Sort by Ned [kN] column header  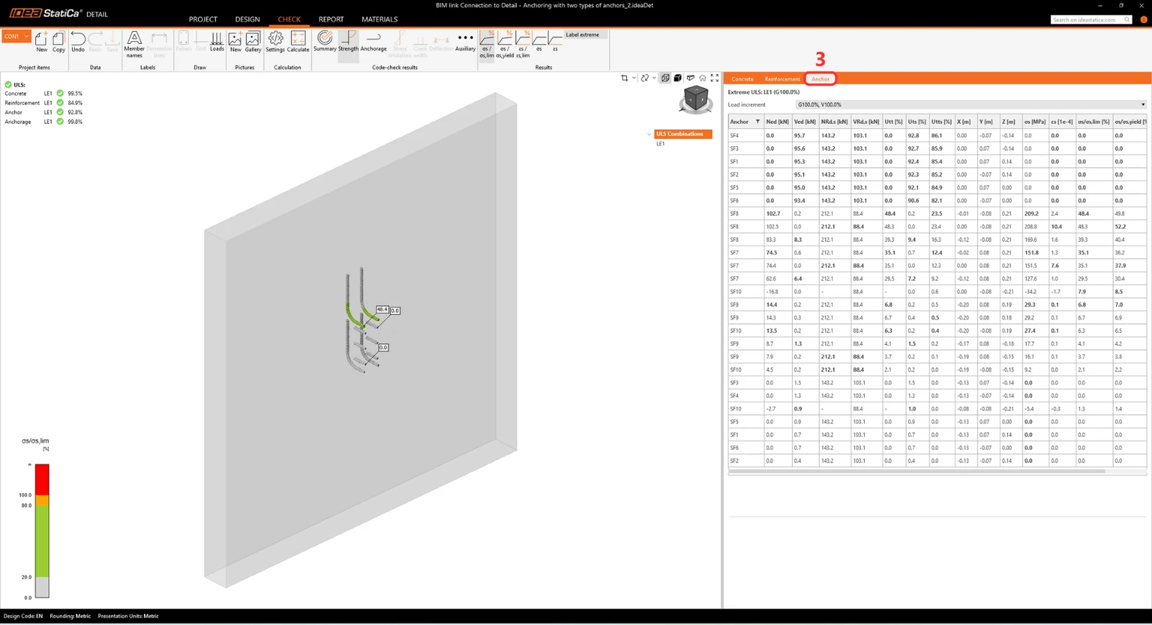(778, 122)
